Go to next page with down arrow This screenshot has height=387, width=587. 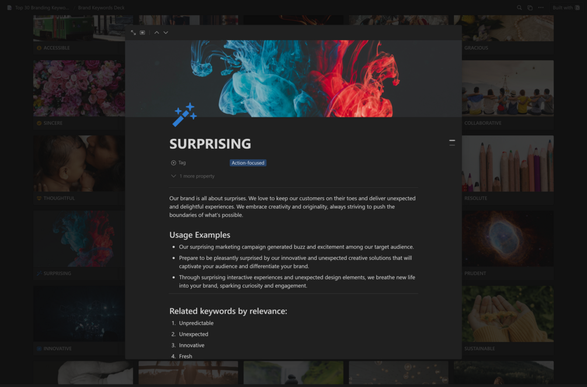click(166, 33)
